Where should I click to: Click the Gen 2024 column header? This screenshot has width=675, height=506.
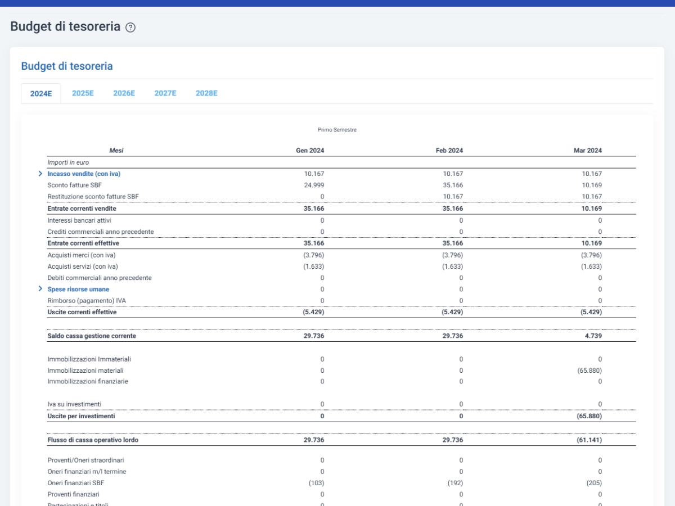click(x=310, y=151)
